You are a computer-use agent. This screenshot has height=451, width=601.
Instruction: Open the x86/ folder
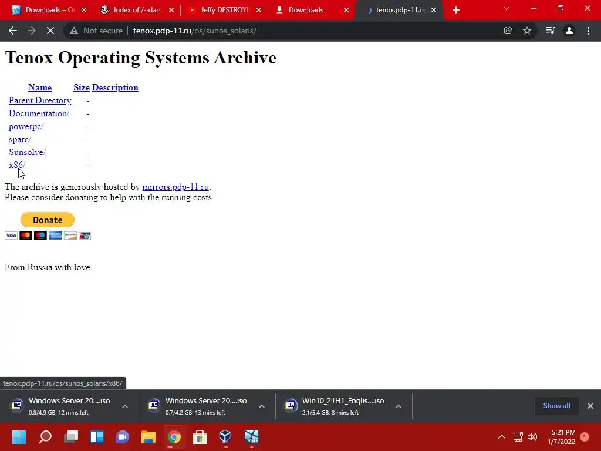(17, 165)
